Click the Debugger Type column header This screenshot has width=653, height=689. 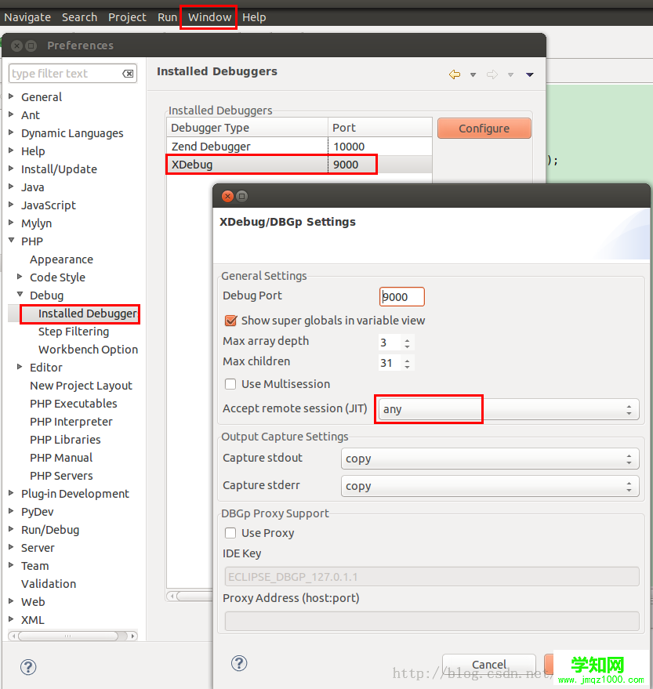(x=248, y=128)
